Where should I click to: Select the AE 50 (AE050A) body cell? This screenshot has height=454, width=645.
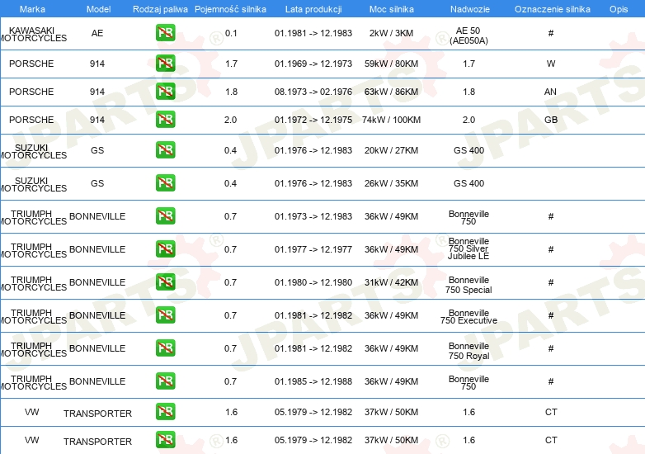(x=468, y=35)
